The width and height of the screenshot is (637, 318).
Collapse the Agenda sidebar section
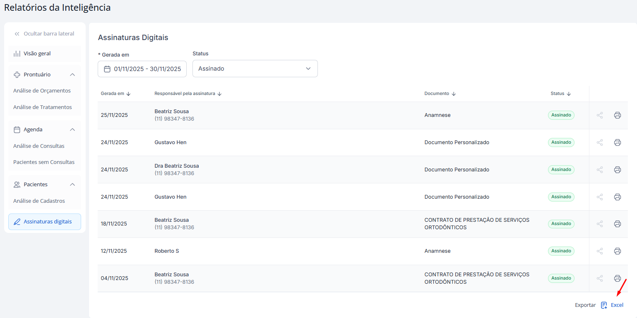[x=72, y=130]
